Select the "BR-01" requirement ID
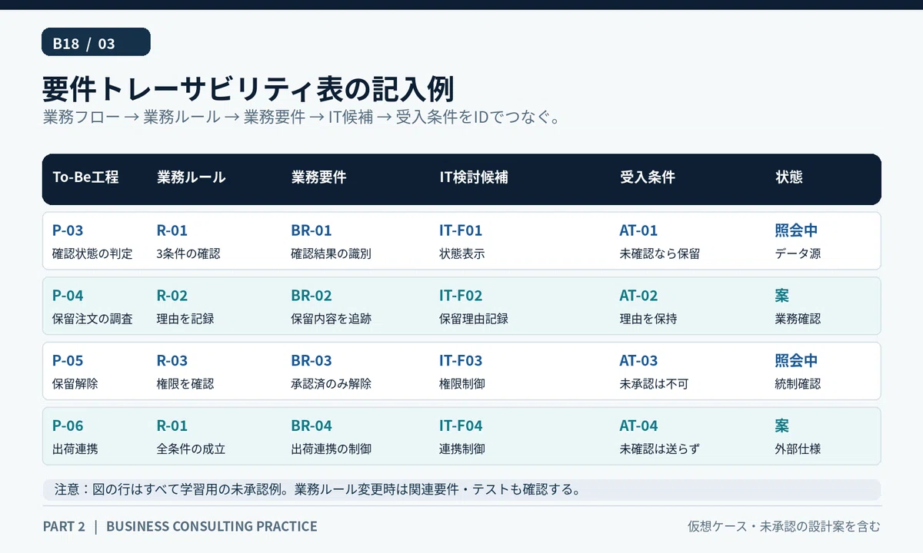 click(x=312, y=230)
